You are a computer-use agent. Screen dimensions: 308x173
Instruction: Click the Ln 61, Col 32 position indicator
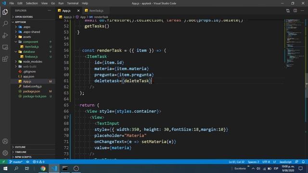point(236,162)
